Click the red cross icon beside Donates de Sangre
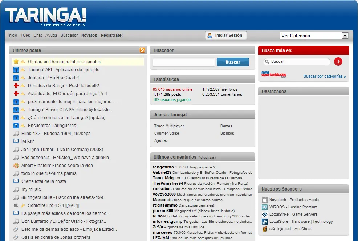Screen dimensions: 358x241 pos(16,86)
